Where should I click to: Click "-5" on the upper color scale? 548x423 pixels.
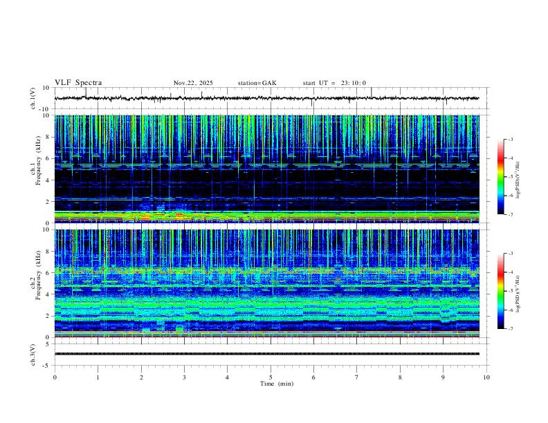(x=510, y=177)
